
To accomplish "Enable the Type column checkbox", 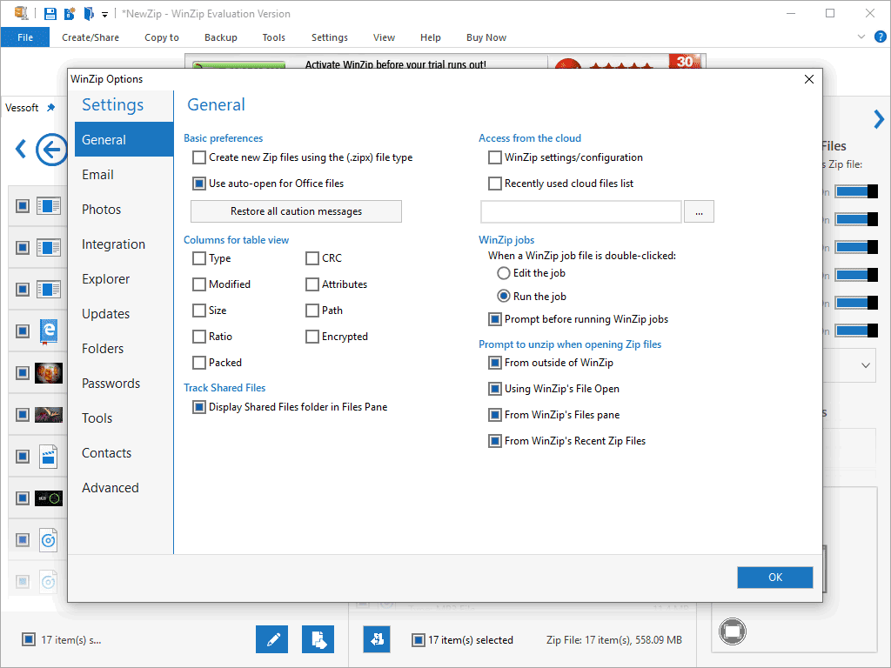I will pos(199,258).
